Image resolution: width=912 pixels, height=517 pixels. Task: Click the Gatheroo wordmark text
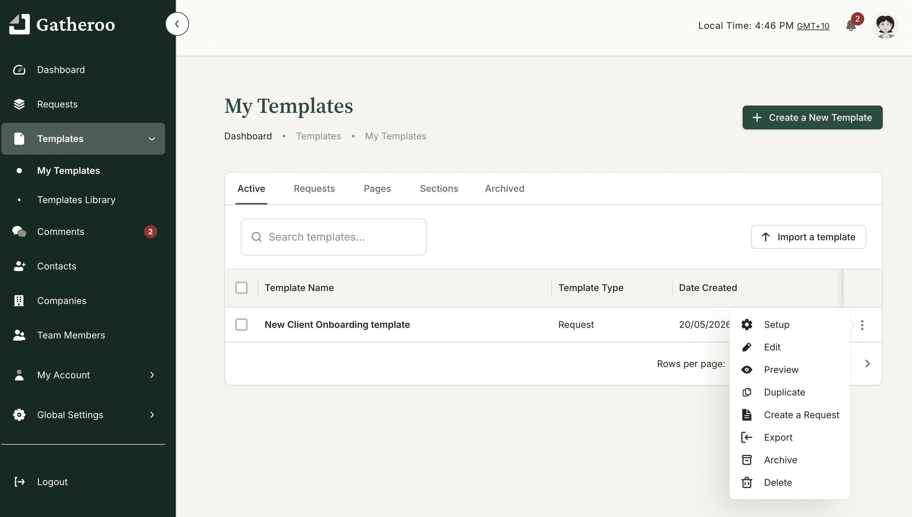[x=76, y=25]
